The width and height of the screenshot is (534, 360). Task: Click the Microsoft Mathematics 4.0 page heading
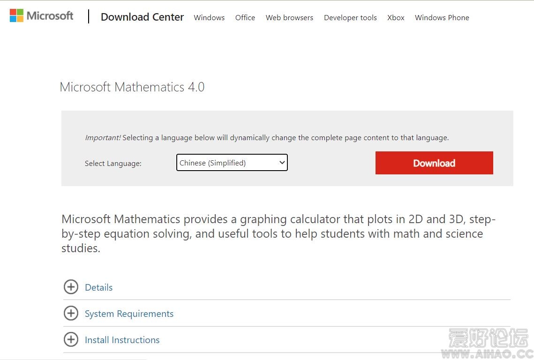point(132,87)
